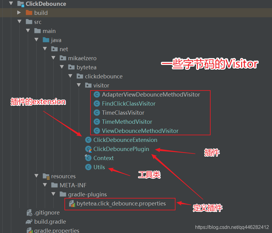Click class icon of FindClickClassVisitor
272x233 pixels.
click(97, 103)
